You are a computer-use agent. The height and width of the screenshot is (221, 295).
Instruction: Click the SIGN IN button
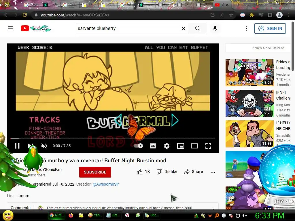pos(270,28)
